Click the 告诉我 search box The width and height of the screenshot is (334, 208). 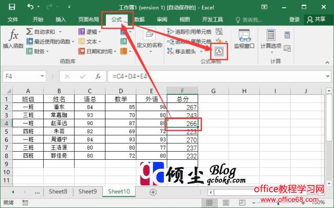[249, 20]
